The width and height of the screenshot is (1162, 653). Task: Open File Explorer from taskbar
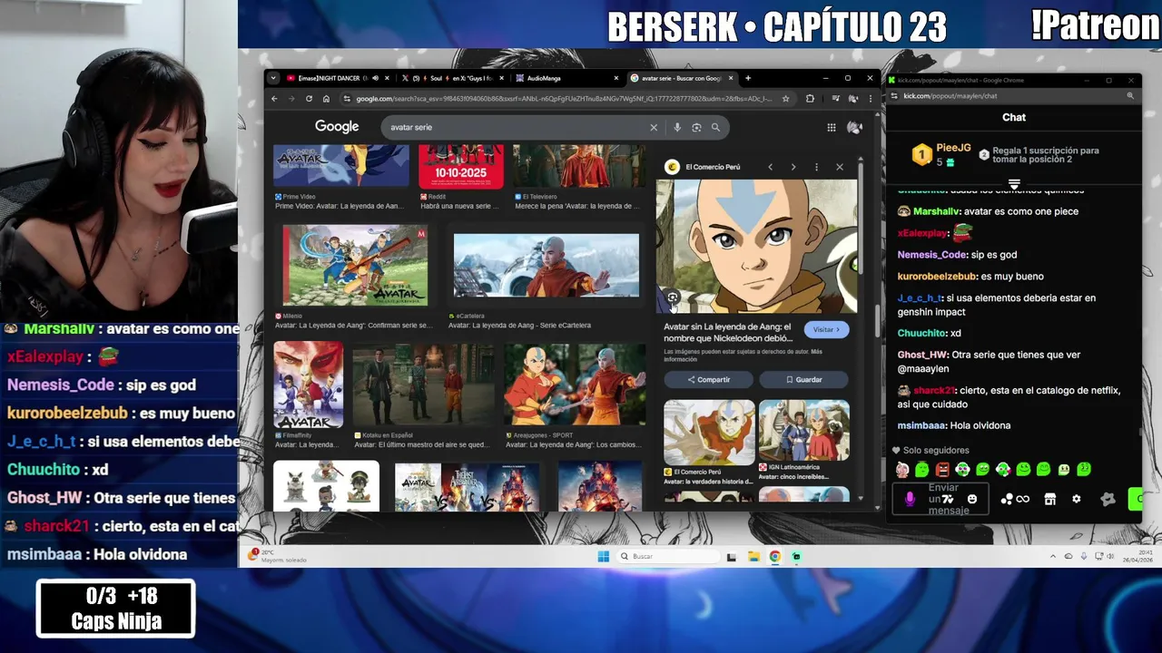[753, 557]
